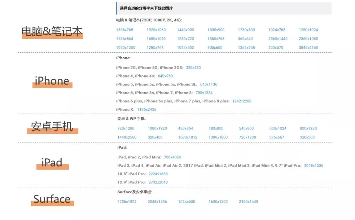Pick the 600x1024 resolution link

pyautogui.click(x=278, y=128)
